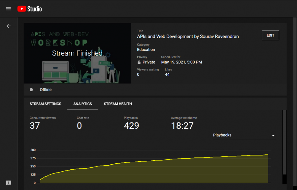The image size is (297, 190).
Task: Select the Analytics tab
Action: click(x=82, y=104)
